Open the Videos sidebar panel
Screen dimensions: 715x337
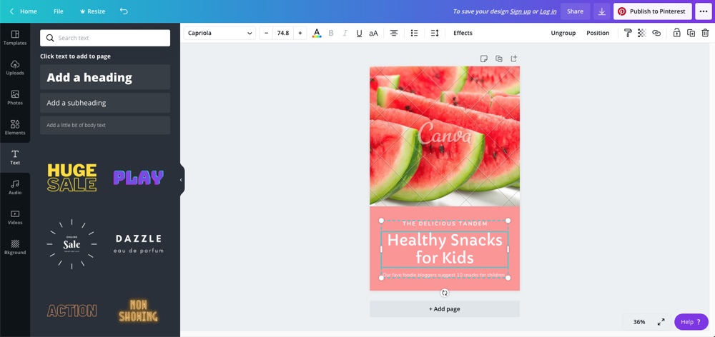coord(15,217)
